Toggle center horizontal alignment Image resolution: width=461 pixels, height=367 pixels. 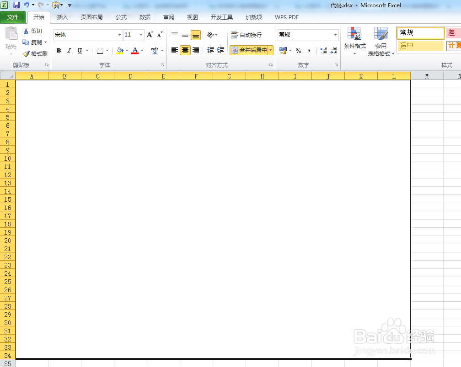click(x=185, y=50)
